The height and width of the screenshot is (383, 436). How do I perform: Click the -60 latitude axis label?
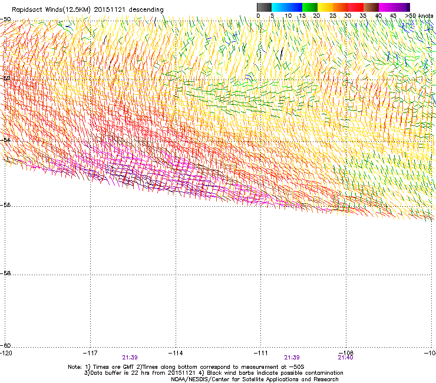pyautogui.click(x=5, y=345)
